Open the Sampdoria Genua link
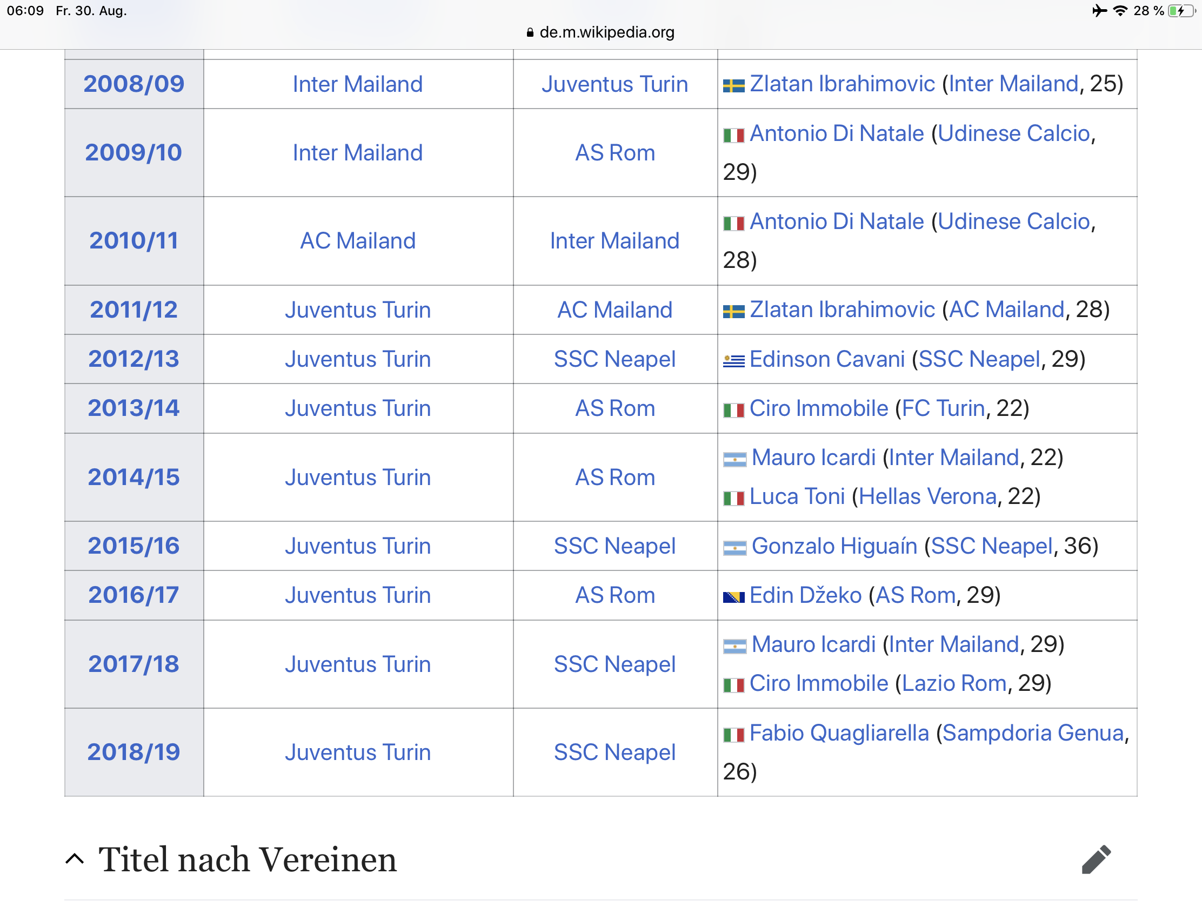 click(1032, 733)
